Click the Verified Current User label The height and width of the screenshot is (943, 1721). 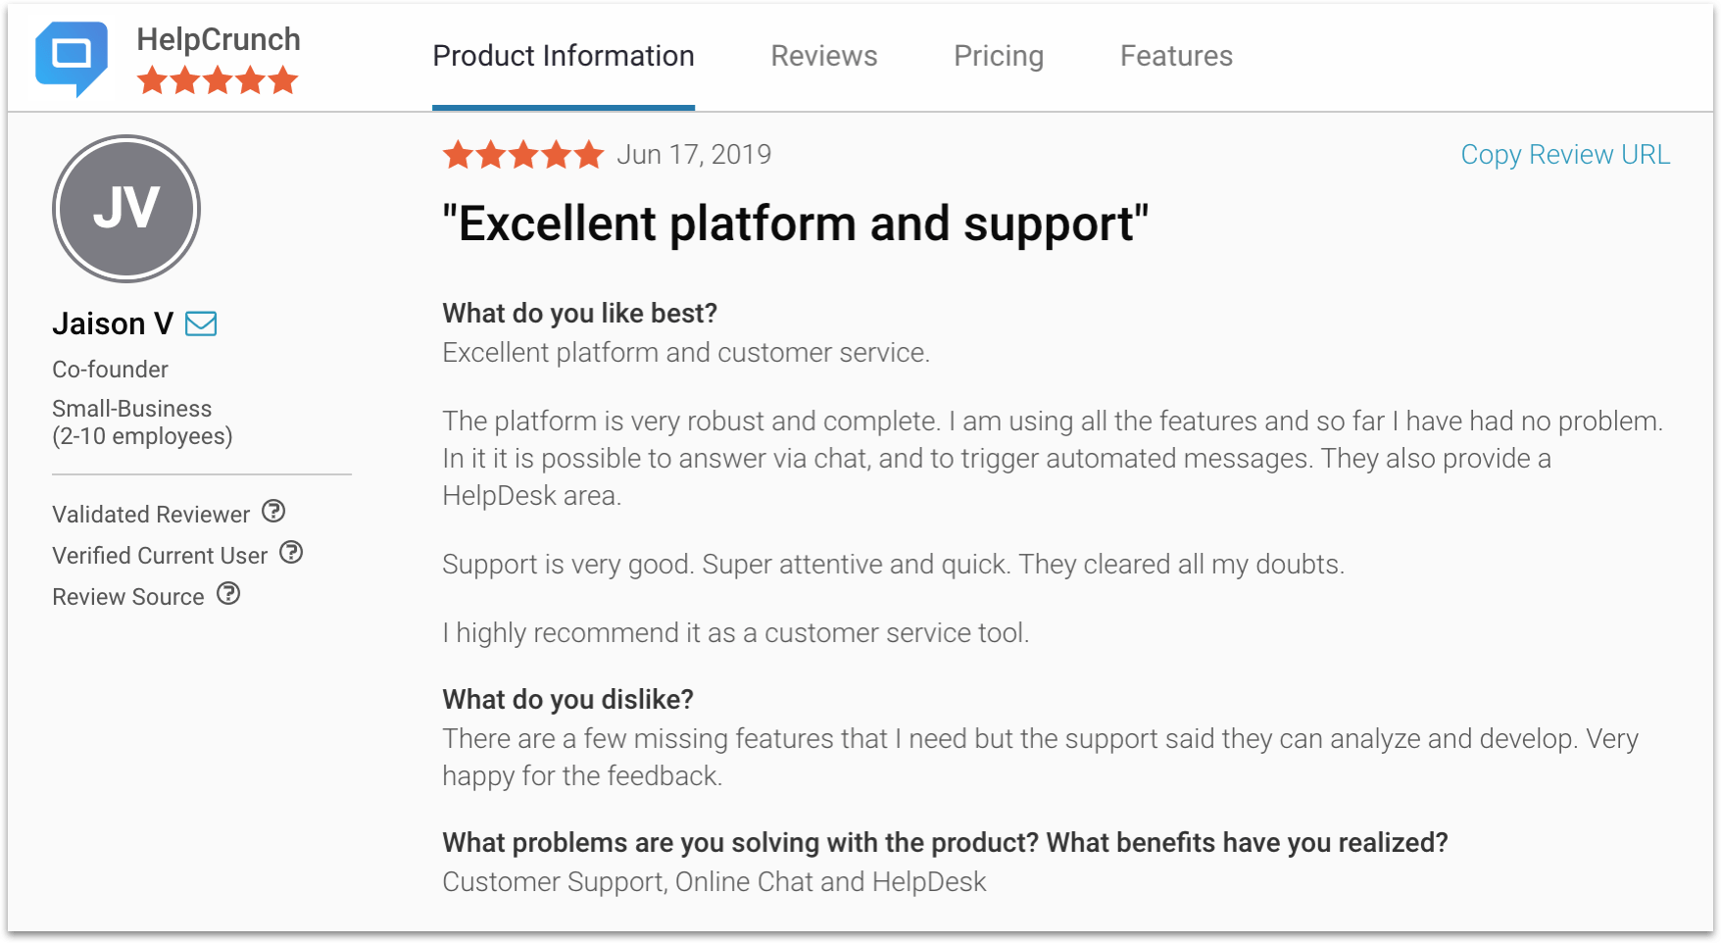160,555
